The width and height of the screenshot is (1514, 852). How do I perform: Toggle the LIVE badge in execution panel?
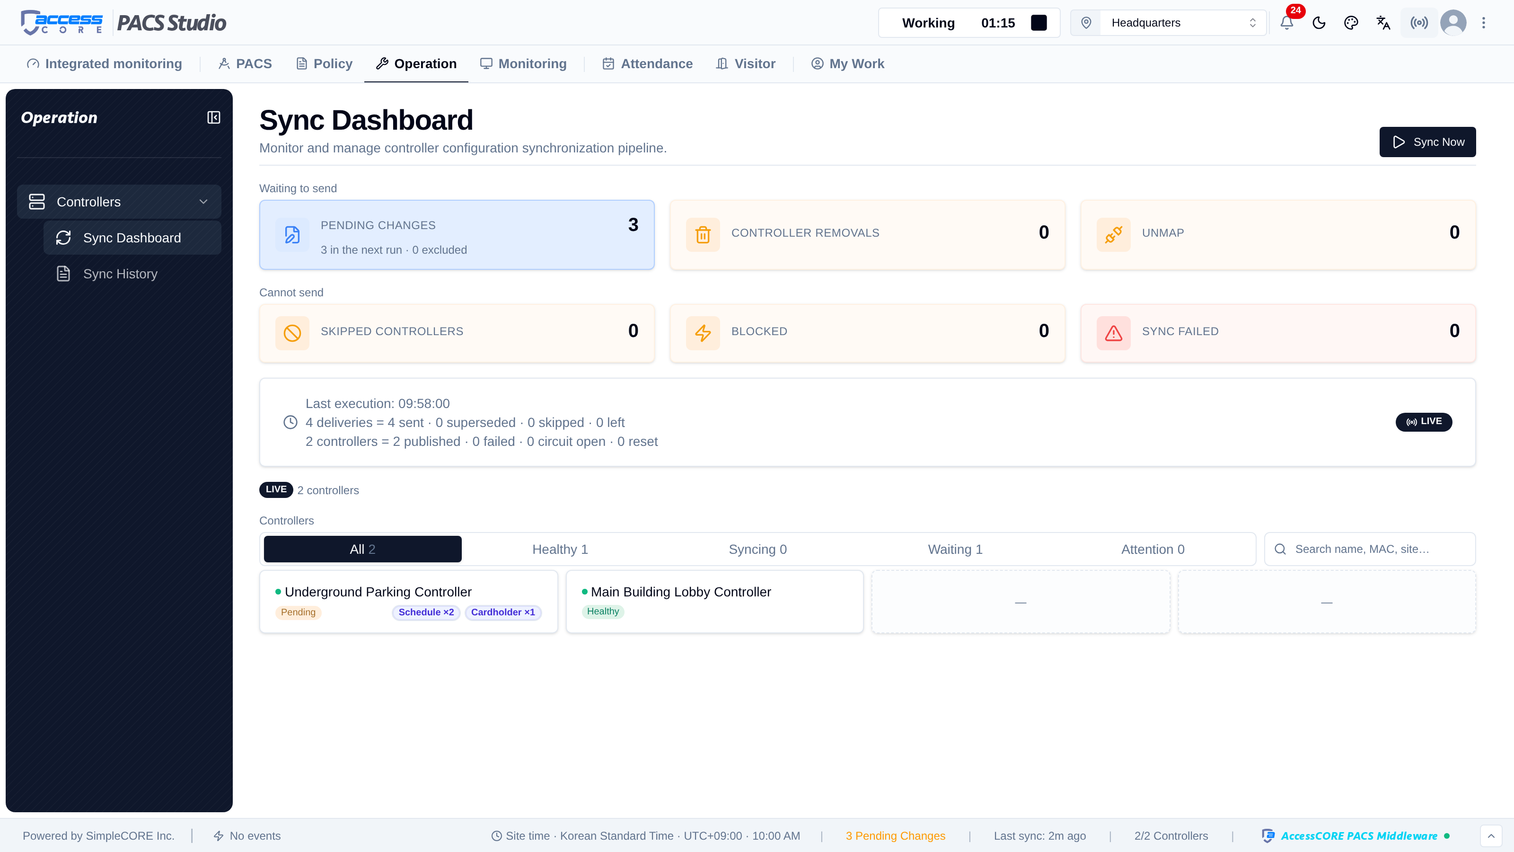coord(1424,422)
